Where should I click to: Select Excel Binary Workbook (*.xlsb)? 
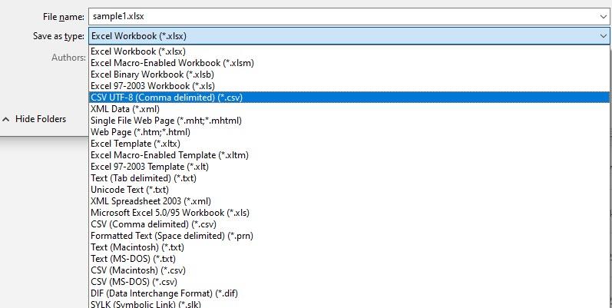click(349, 75)
